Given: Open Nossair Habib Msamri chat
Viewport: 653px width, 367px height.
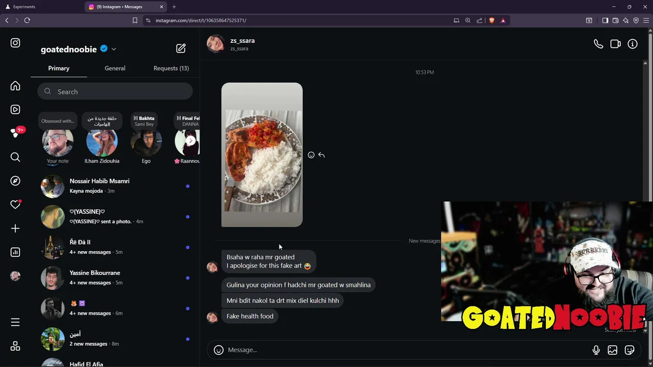Looking at the screenshot, I should point(115,186).
